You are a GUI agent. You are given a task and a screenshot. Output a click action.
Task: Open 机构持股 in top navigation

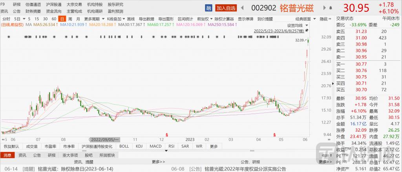tap(95, 5)
